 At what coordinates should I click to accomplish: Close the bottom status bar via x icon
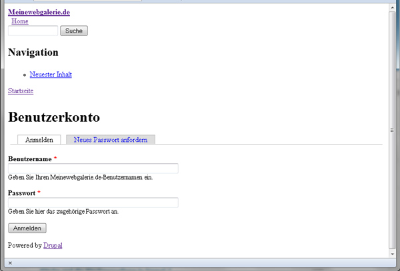(10, 263)
